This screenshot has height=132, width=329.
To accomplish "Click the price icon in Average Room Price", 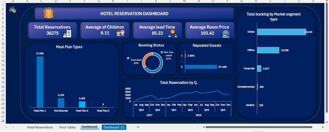I will pos(226,34).
